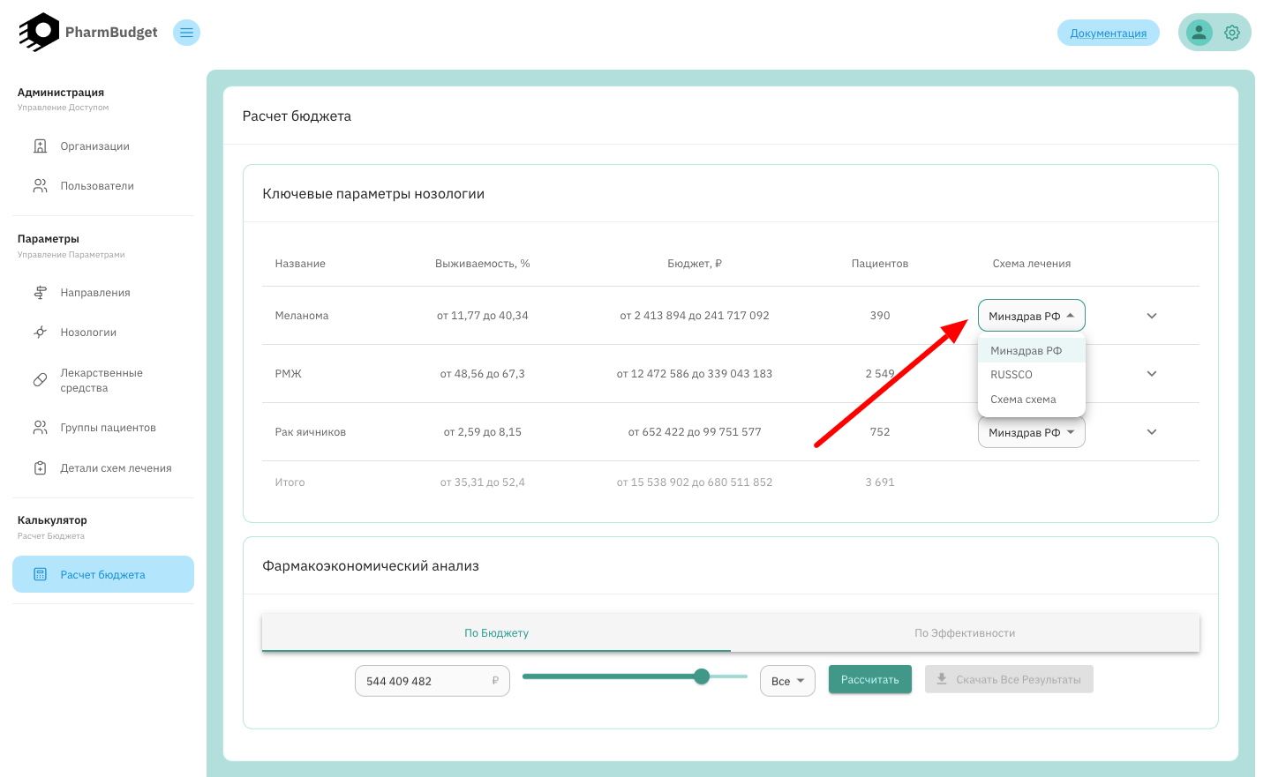Click patient count 752
Image resolution: width=1271 pixels, height=777 pixels.
[880, 432]
